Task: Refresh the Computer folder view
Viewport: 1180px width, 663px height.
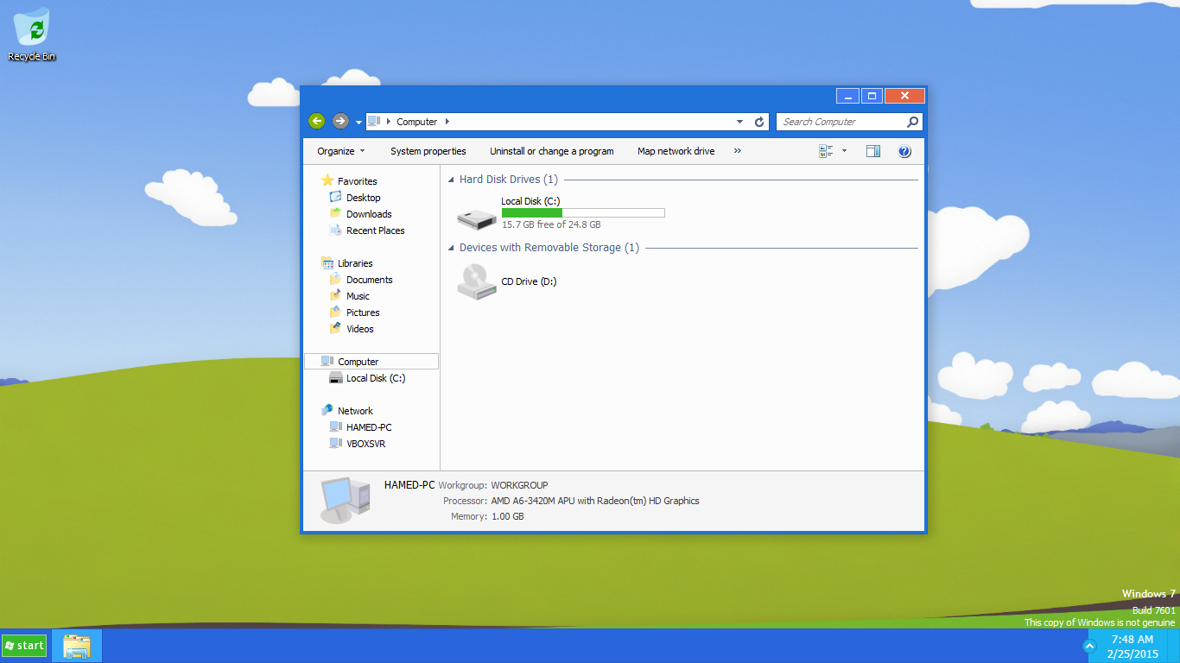Action: [759, 122]
